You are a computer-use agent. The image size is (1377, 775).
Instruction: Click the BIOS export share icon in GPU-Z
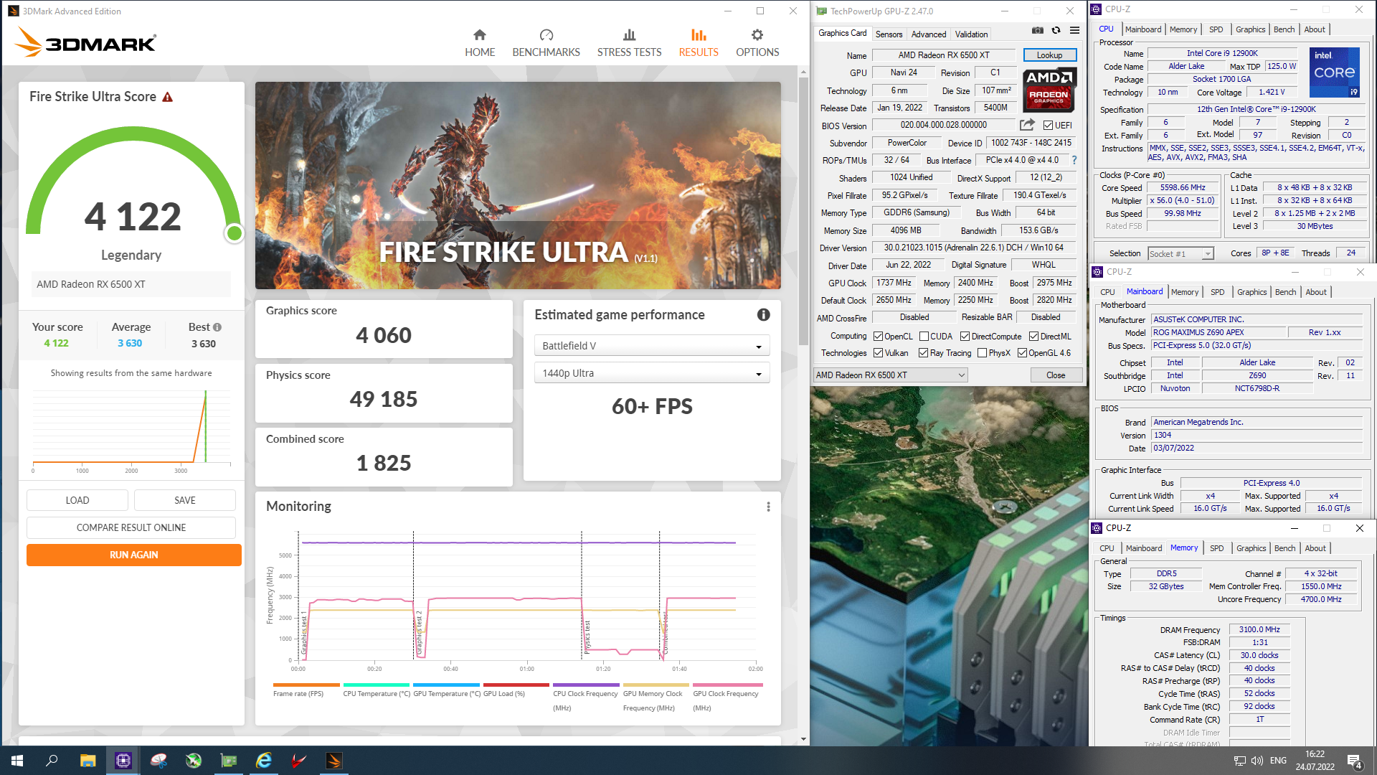[x=1027, y=125]
